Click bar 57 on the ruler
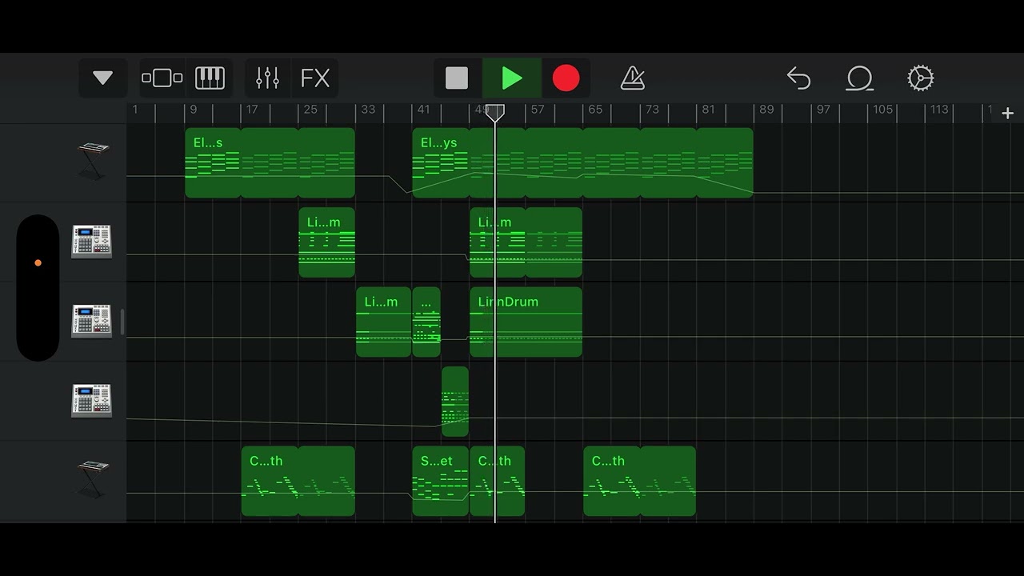 pos(537,110)
